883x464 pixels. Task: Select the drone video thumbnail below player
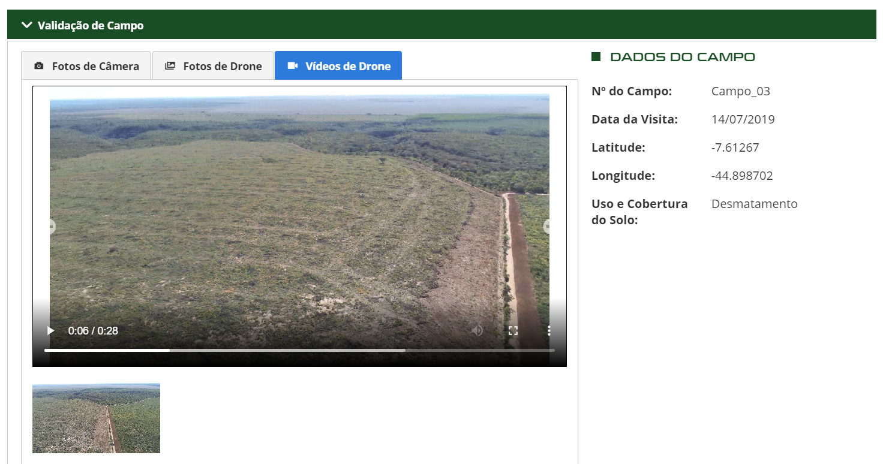click(x=96, y=418)
